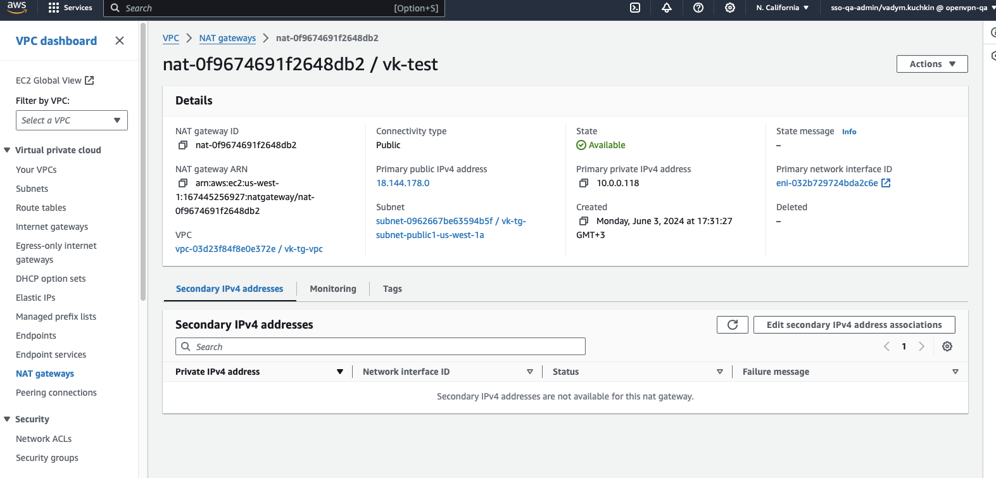Viewport: 996px width, 478px height.
Task: Open the eni-032b729724bda2c6e network interface link
Action: click(827, 183)
